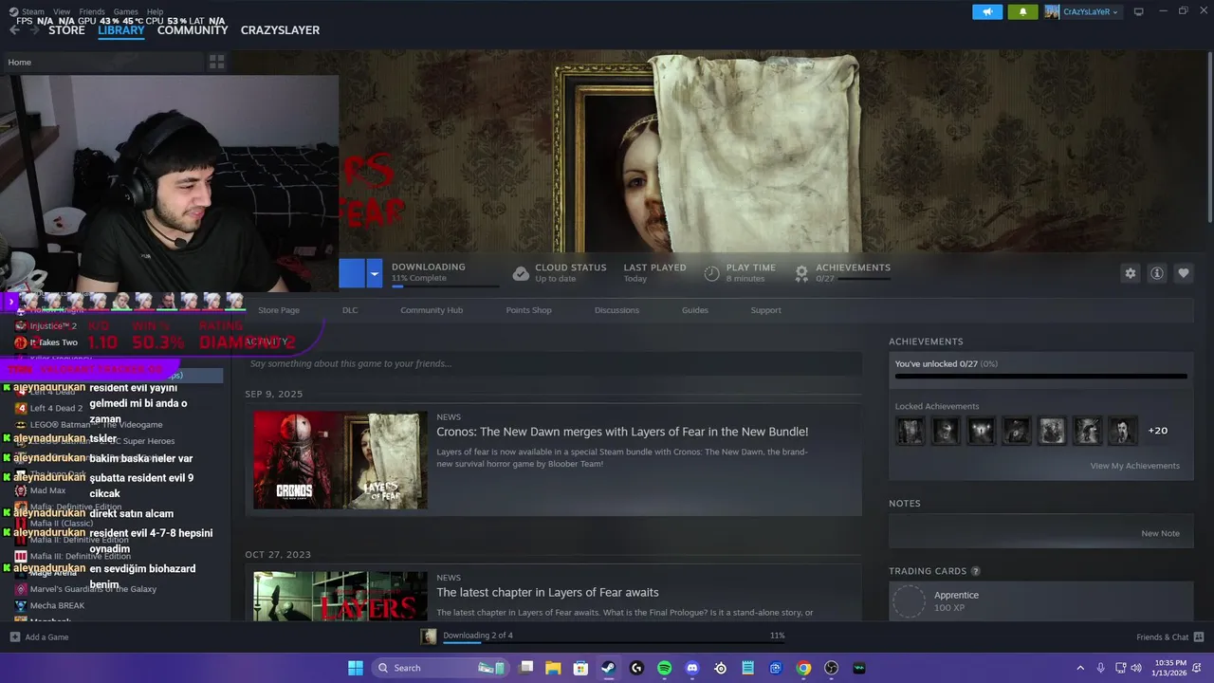The image size is (1214, 683).
Task: Select the seventh locked achievement icon
Action: [x=1122, y=431]
